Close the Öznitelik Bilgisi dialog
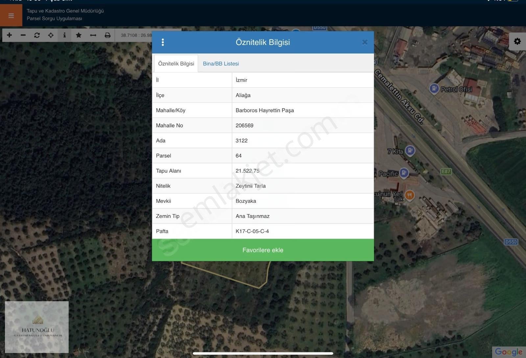The width and height of the screenshot is (526, 358). (365, 42)
